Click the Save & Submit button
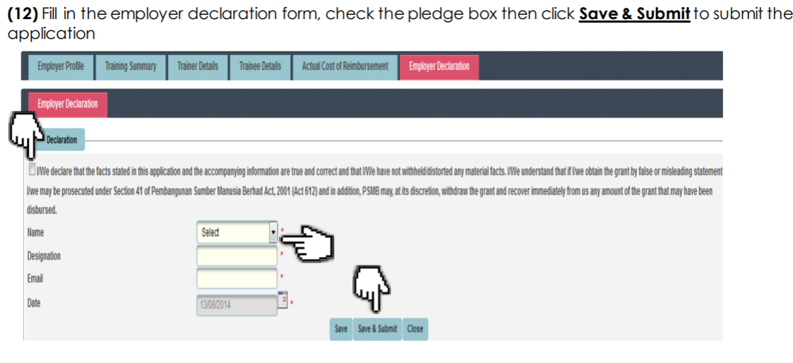 pos(377,329)
